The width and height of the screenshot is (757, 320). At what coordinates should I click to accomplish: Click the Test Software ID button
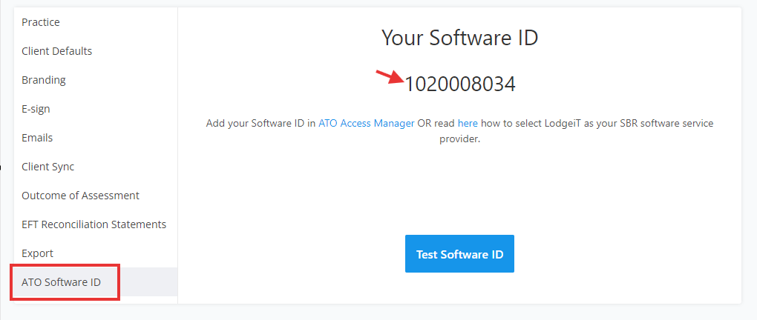pyautogui.click(x=459, y=254)
